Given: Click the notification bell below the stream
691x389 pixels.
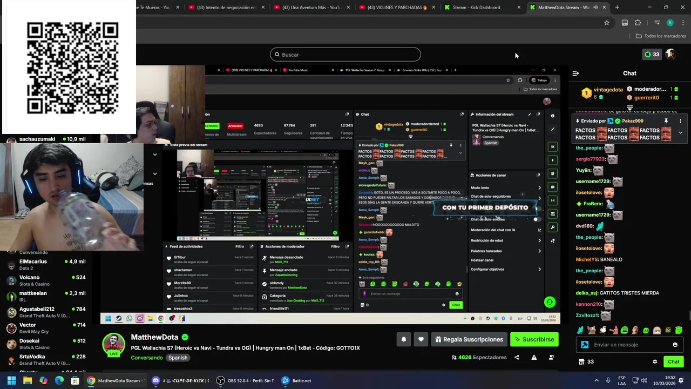Looking at the screenshot, I should coord(403,339).
